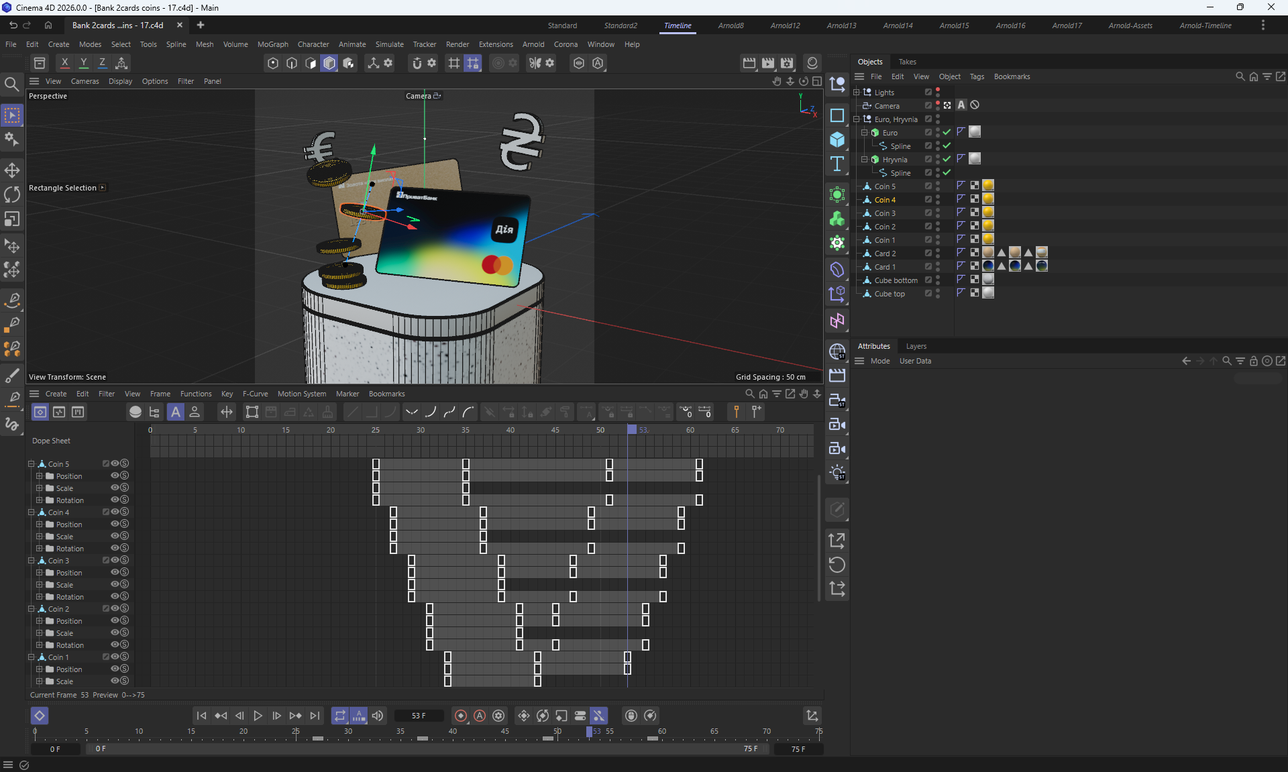Click the Text object icon
1288x772 pixels.
click(837, 164)
